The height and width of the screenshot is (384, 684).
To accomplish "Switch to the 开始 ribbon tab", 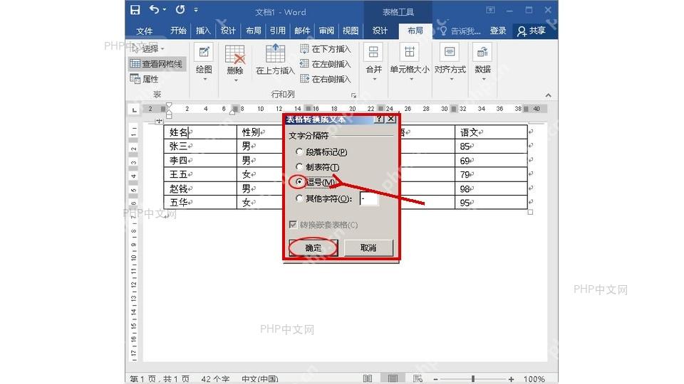I will (178, 31).
